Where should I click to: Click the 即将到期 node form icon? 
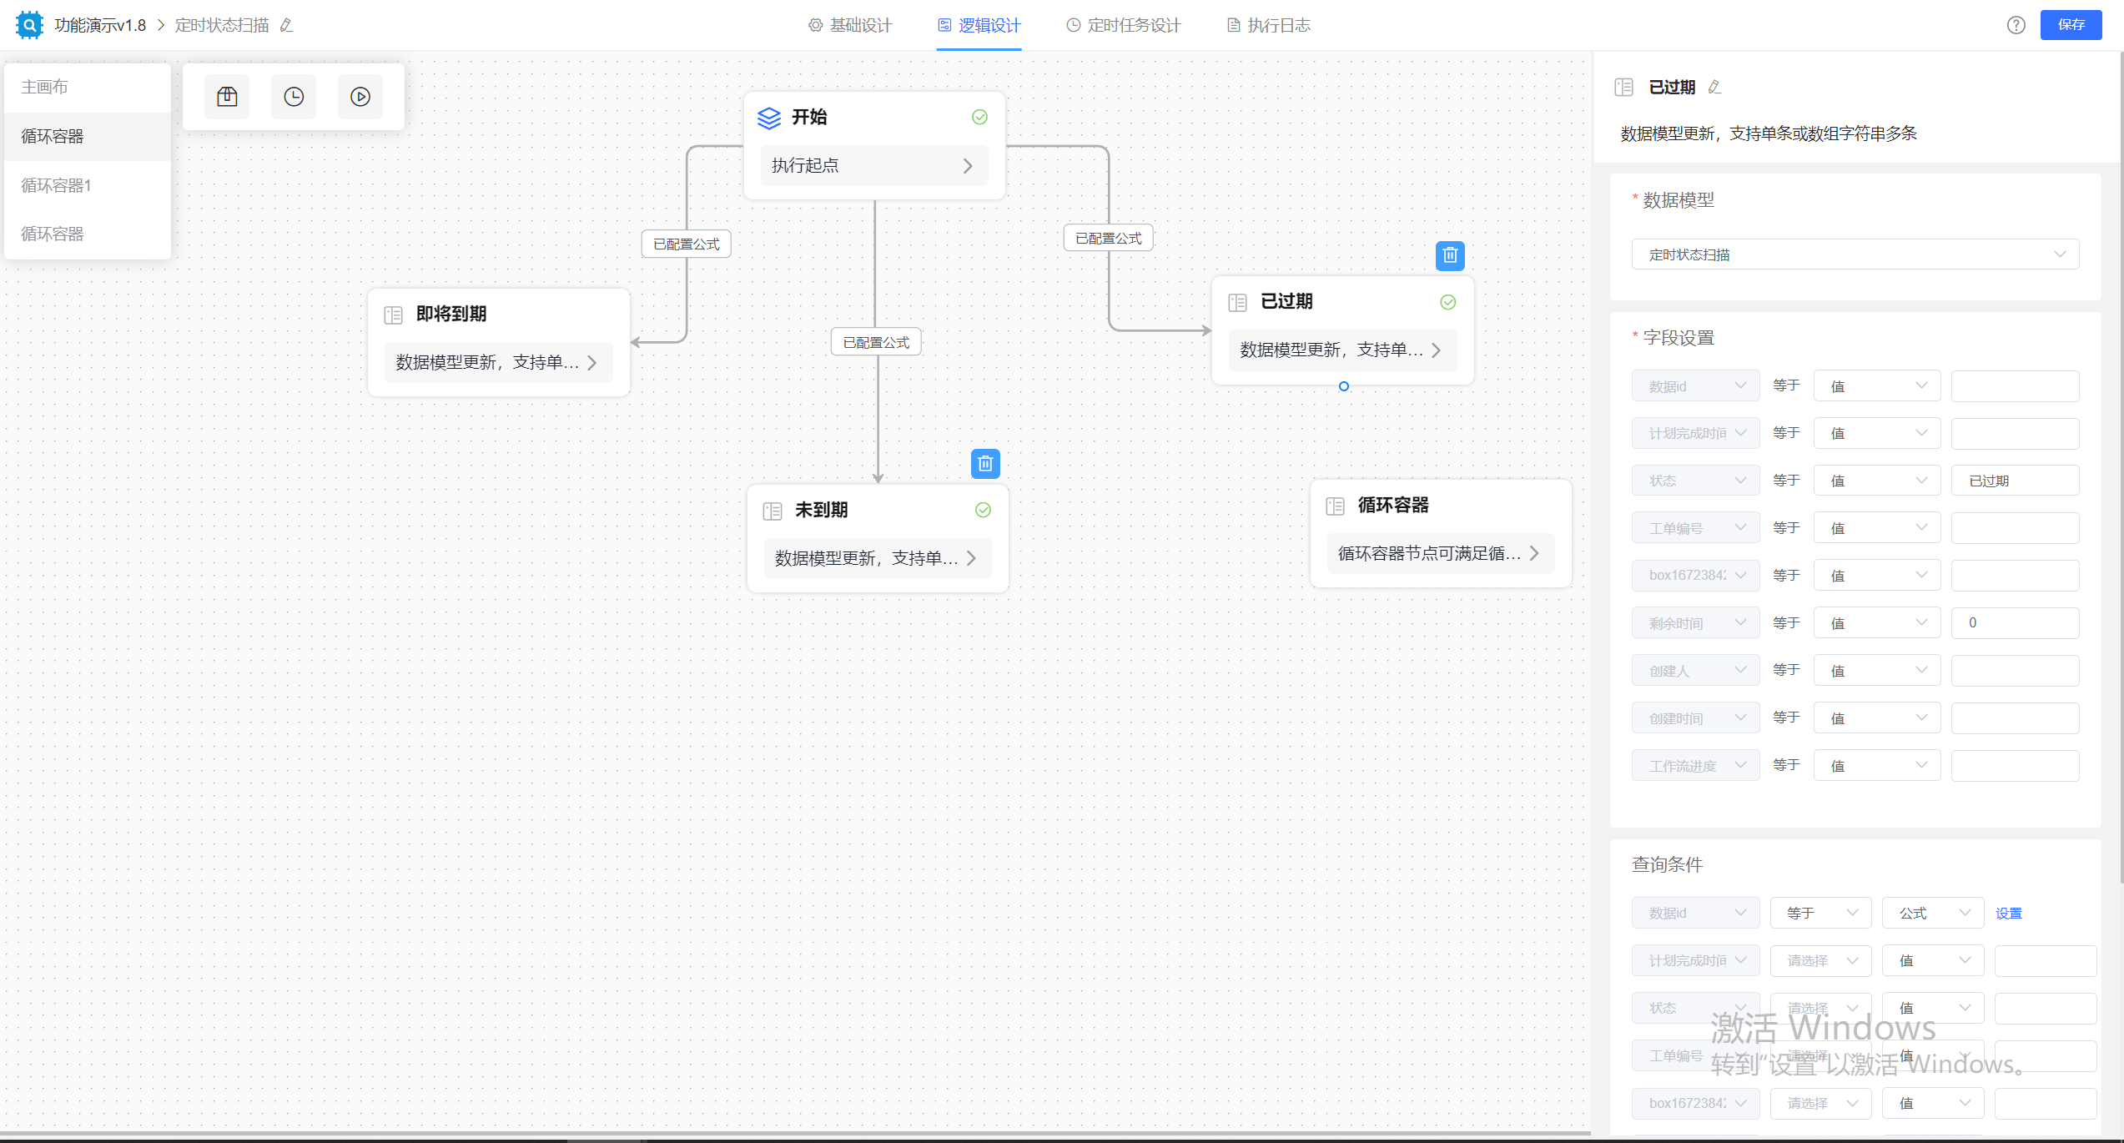[393, 315]
